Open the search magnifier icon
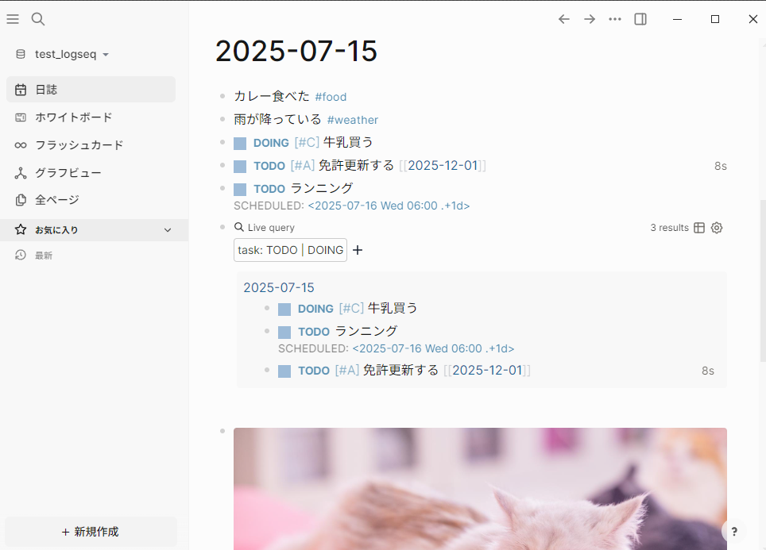The height and width of the screenshot is (550, 766). (x=37, y=19)
